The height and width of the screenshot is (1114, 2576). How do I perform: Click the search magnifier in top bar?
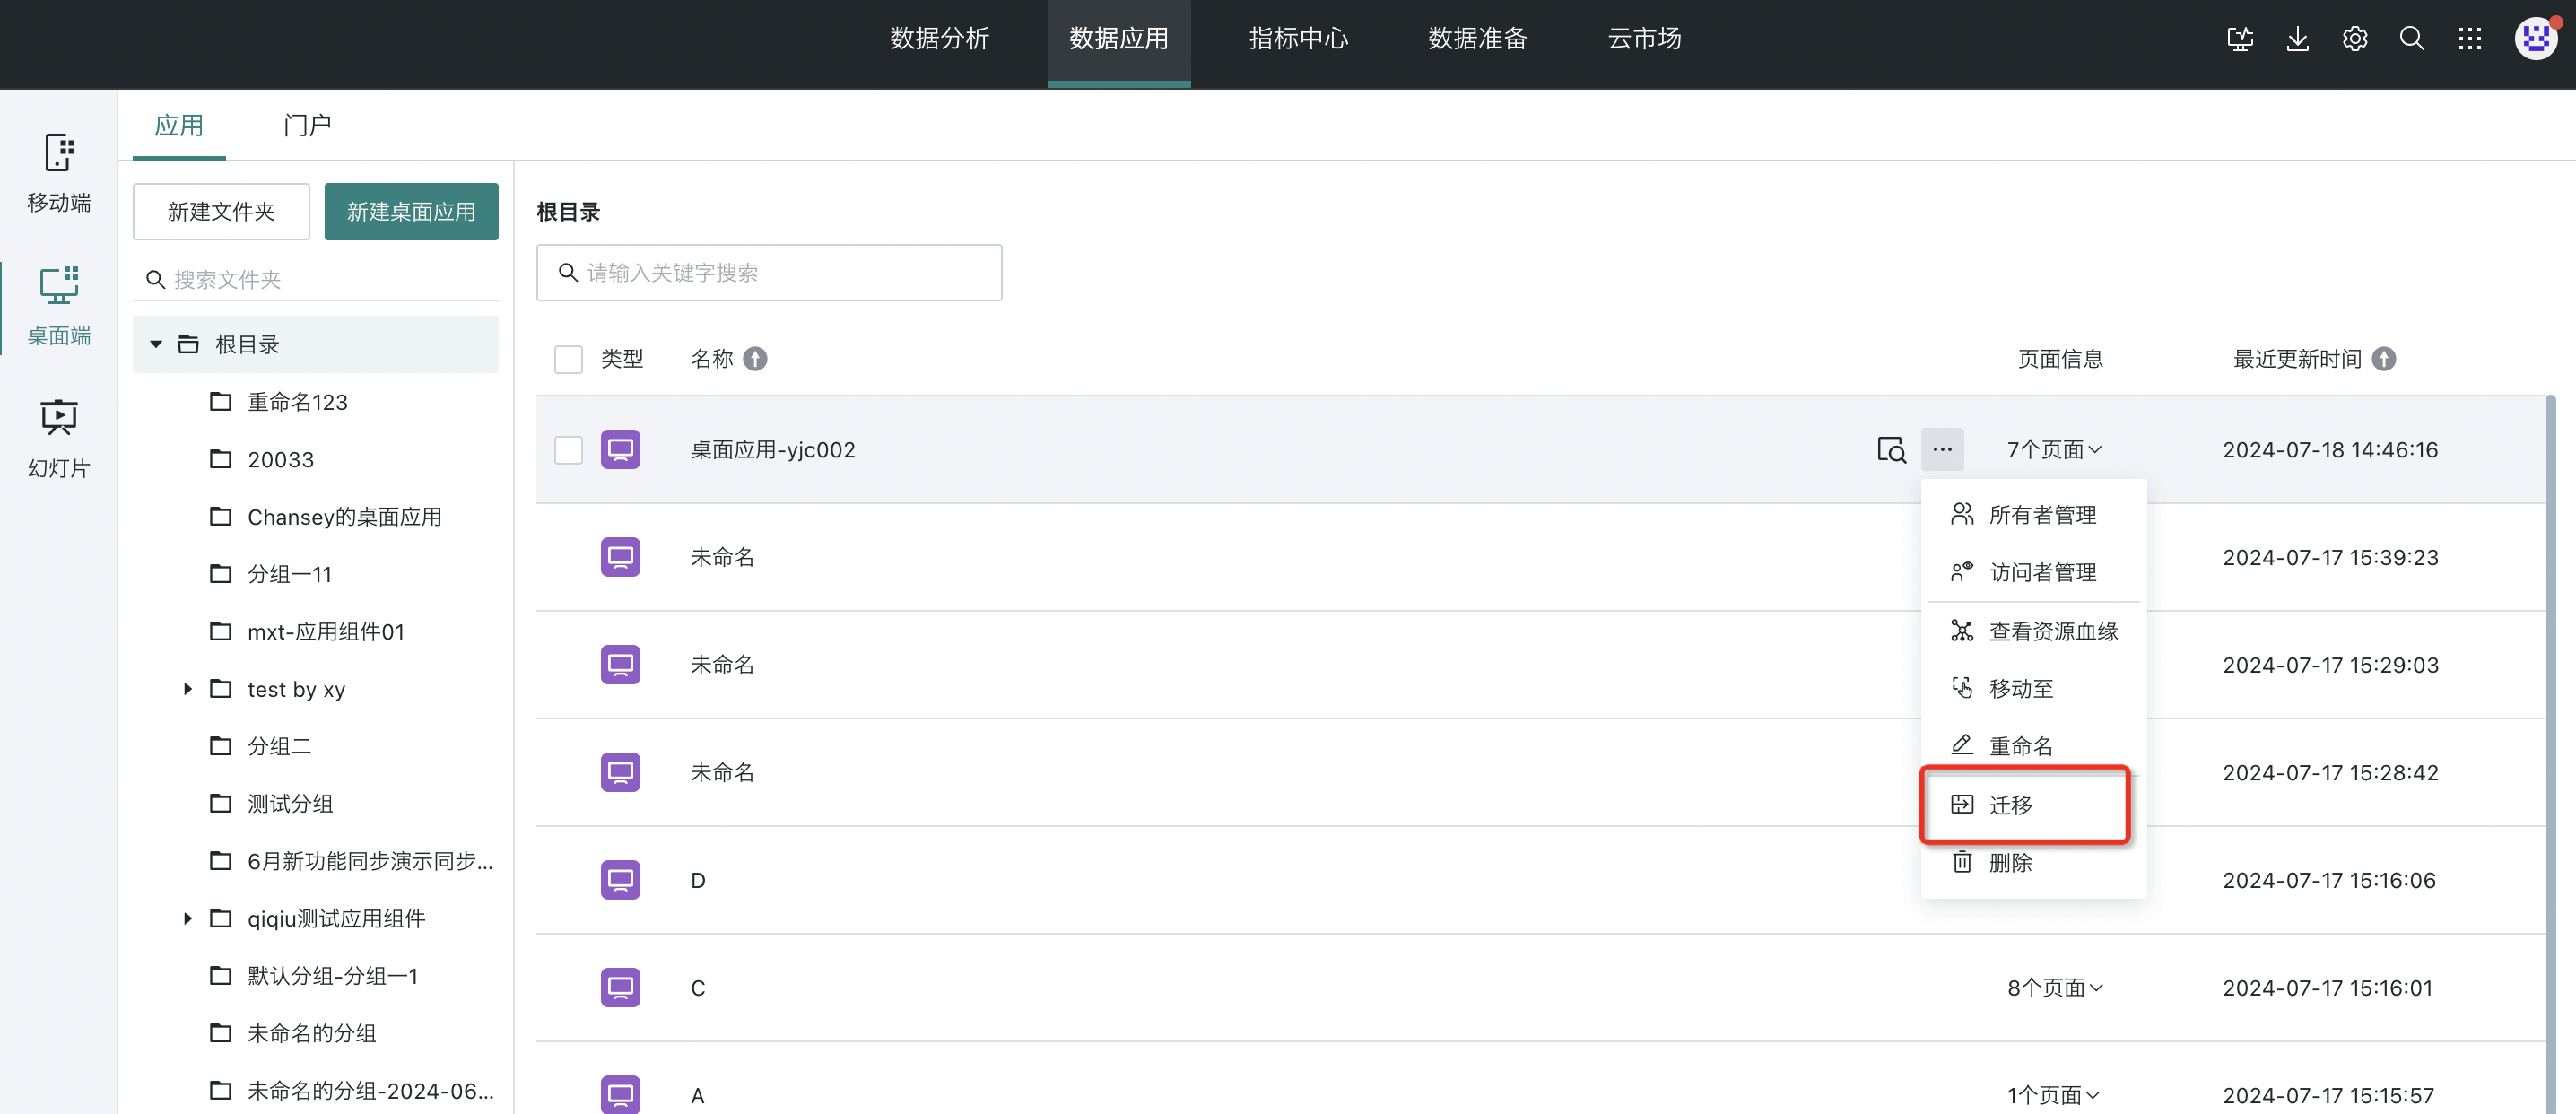click(x=2411, y=39)
